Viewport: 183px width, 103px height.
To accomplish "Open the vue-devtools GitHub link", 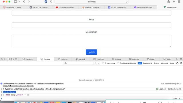I will click(18, 86).
